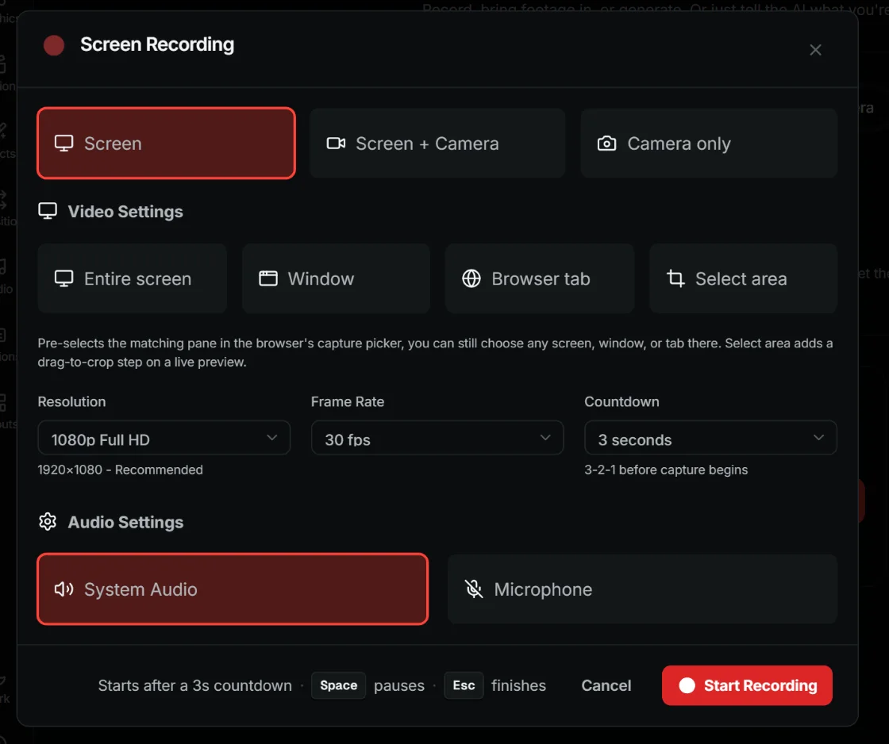This screenshot has height=744, width=889.
Task: Click Start Recording button
Action: (x=747, y=685)
